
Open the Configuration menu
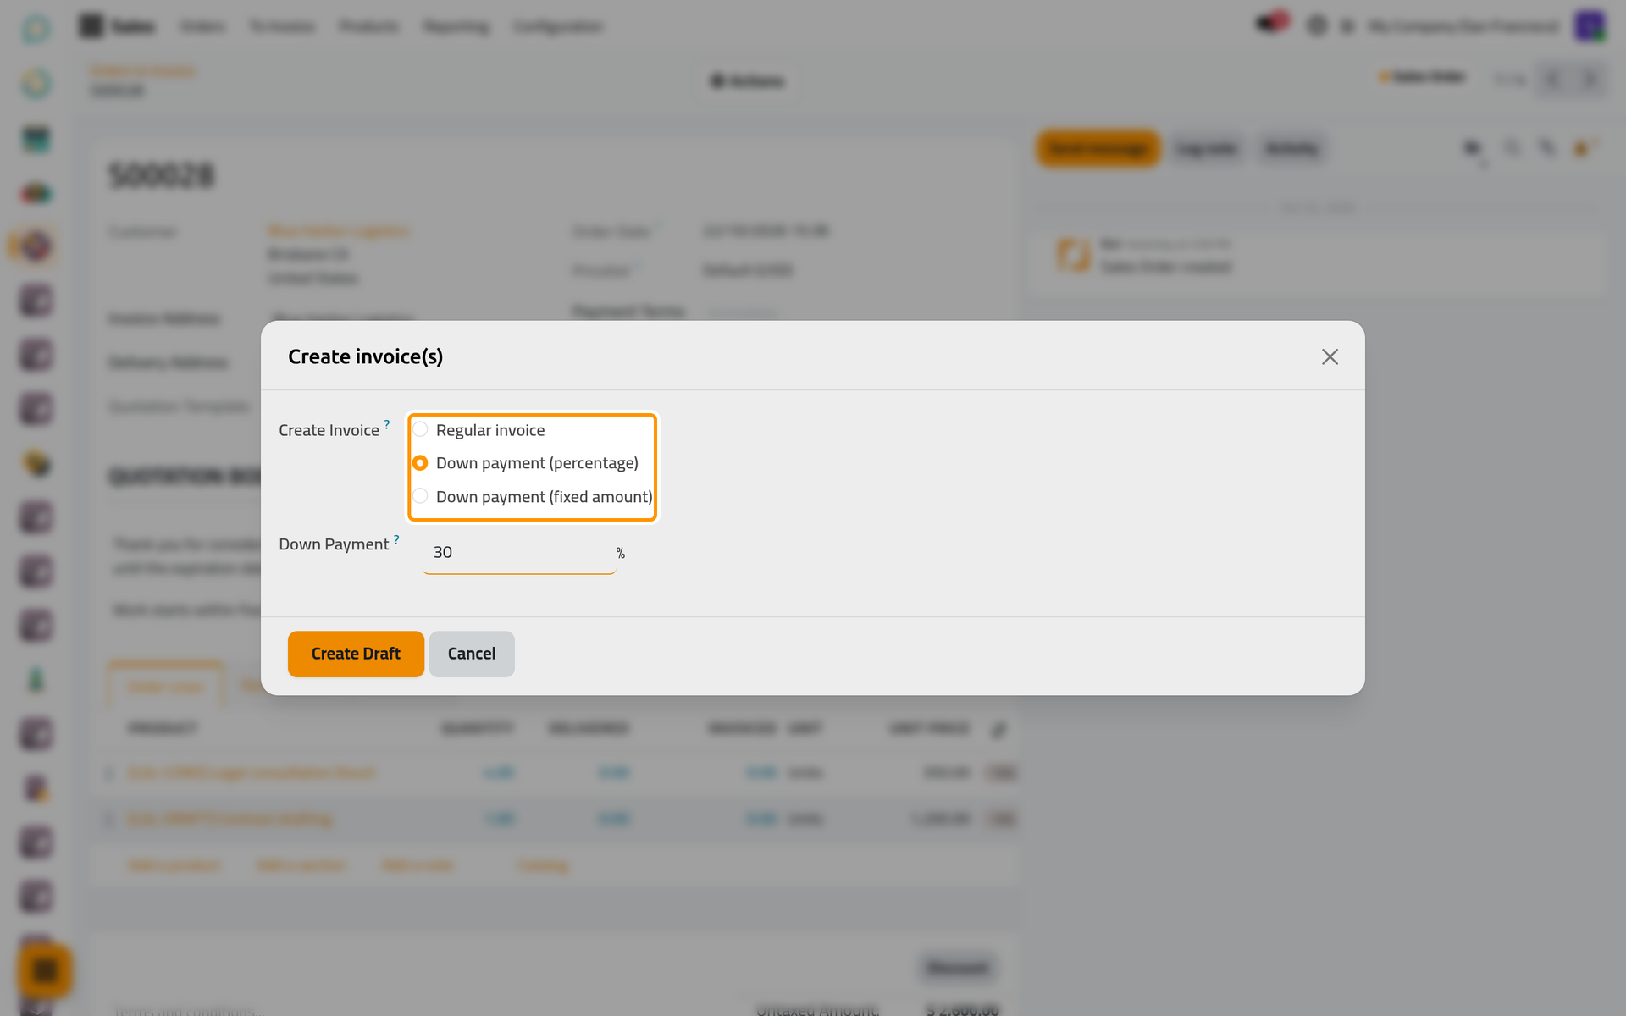pyautogui.click(x=558, y=26)
